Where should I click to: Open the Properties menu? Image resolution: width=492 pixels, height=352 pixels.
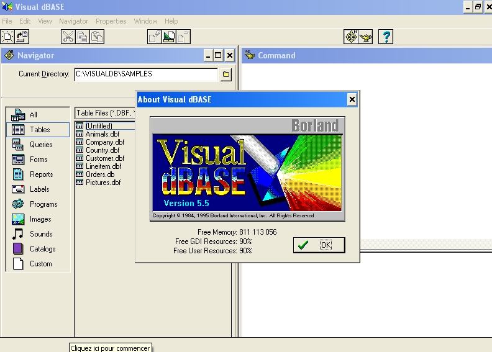(111, 21)
